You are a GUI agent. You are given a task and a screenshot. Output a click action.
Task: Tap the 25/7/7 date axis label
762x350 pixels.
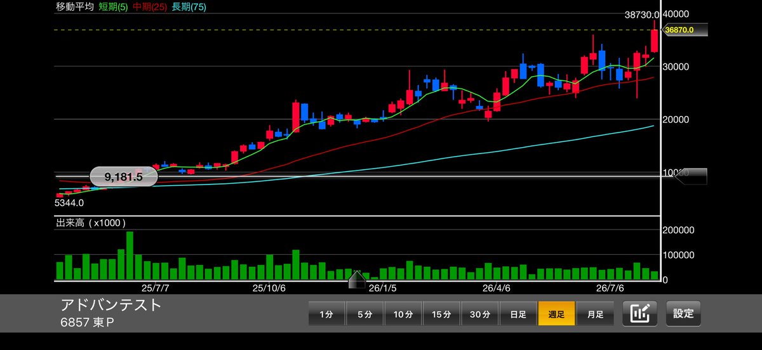pyautogui.click(x=156, y=287)
